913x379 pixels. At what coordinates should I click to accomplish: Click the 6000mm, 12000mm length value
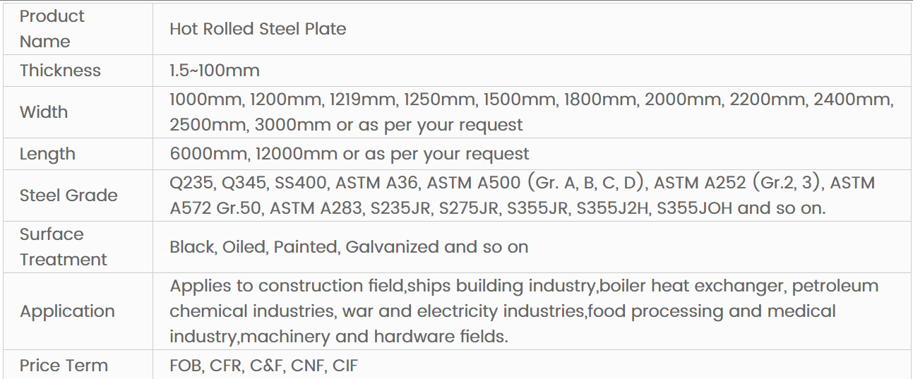[350, 154]
